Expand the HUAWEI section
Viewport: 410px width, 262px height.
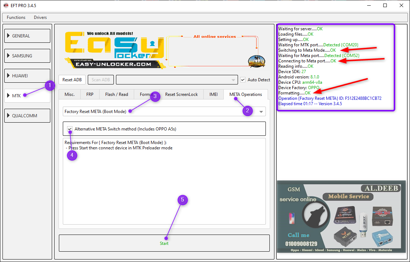tap(27, 76)
